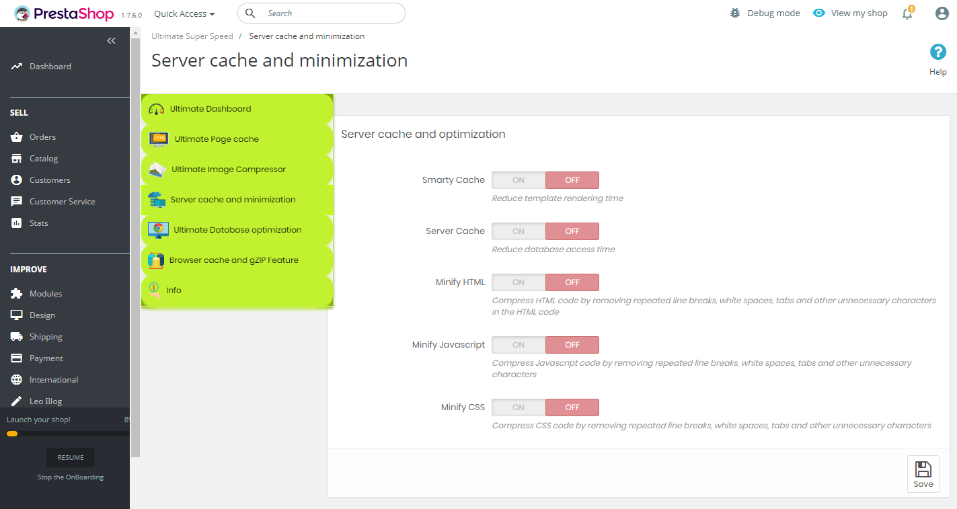Switch Minify Javascript to ON

(519, 345)
